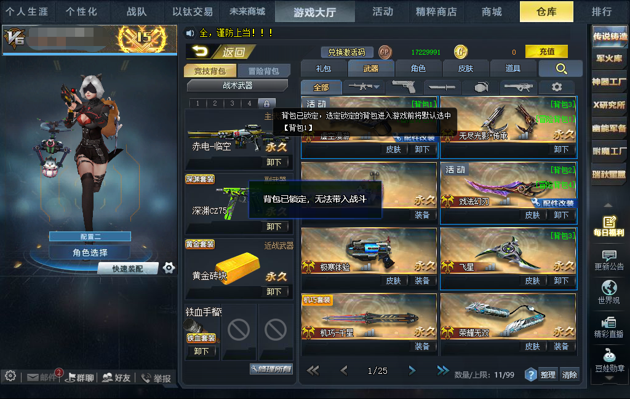Open 每日福利 daily reward icon
Viewport: 630px width, 399px height.
click(x=608, y=226)
